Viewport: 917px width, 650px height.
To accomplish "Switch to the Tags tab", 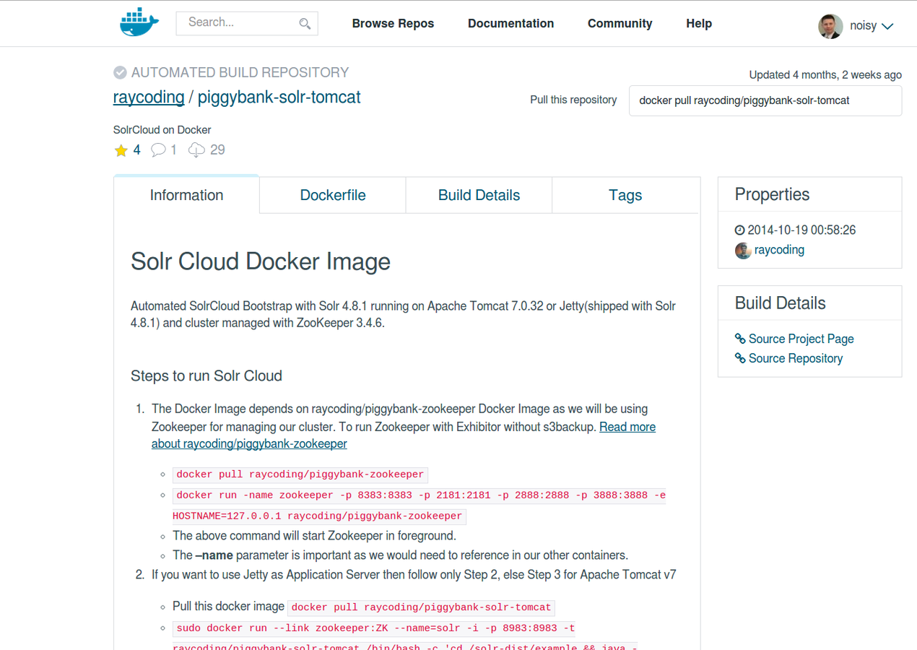I will 625,195.
